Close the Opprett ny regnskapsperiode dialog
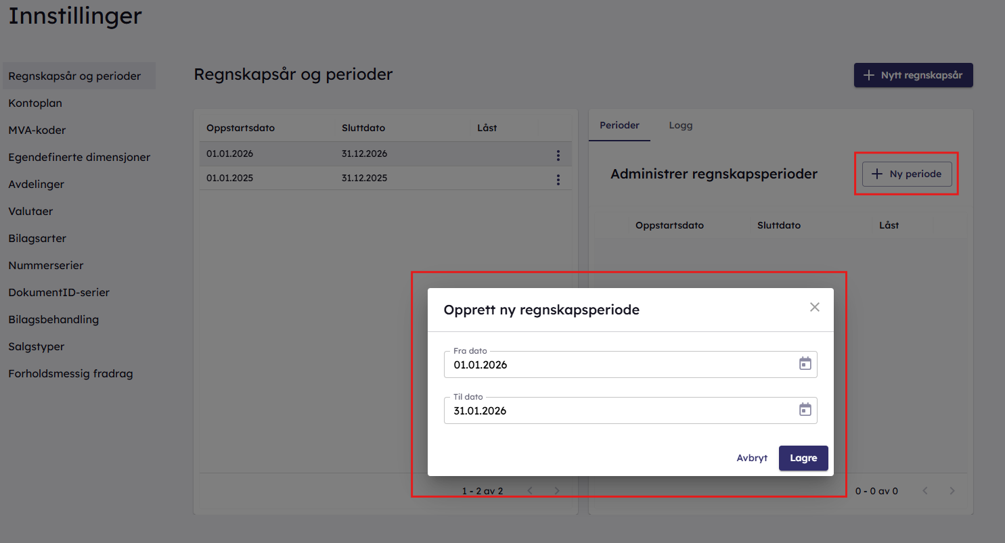This screenshot has width=1005, height=543. (814, 307)
